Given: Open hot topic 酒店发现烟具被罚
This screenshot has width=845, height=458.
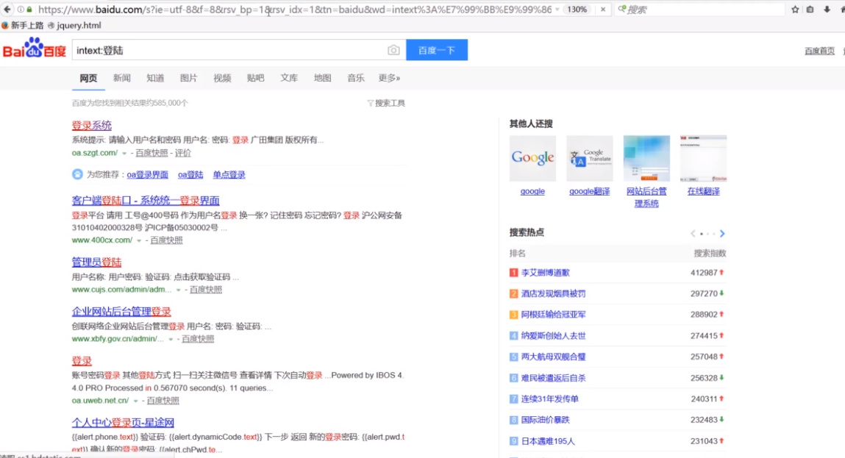Looking at the screenshot, I should (554, 293).
